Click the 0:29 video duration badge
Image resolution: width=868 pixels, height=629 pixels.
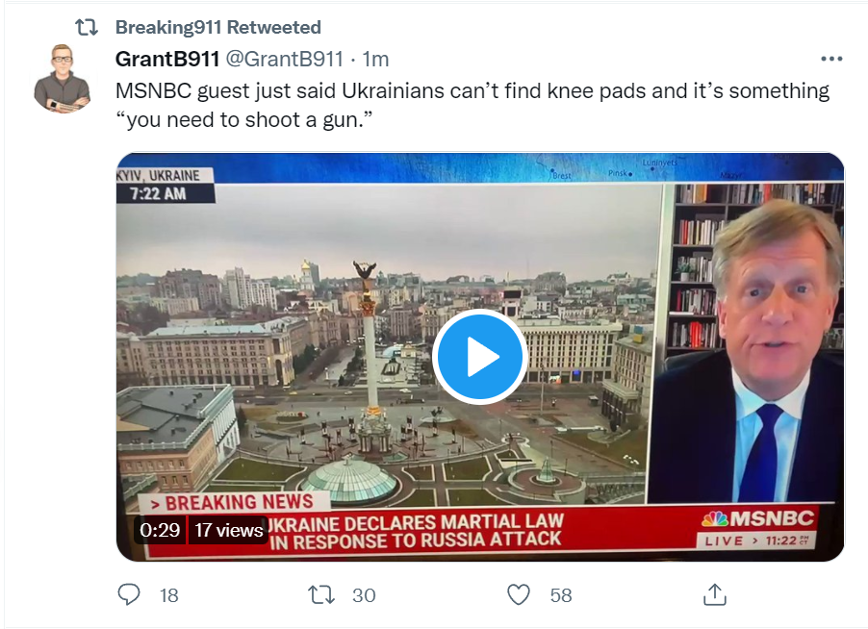160,530
